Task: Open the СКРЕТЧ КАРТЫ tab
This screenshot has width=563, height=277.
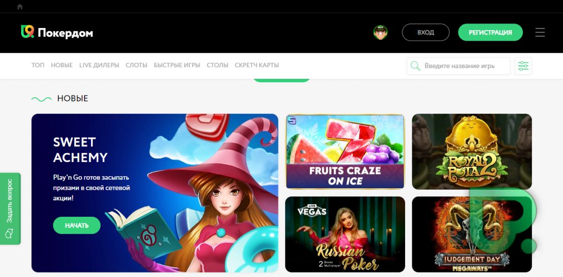Action: click(257, 65)
